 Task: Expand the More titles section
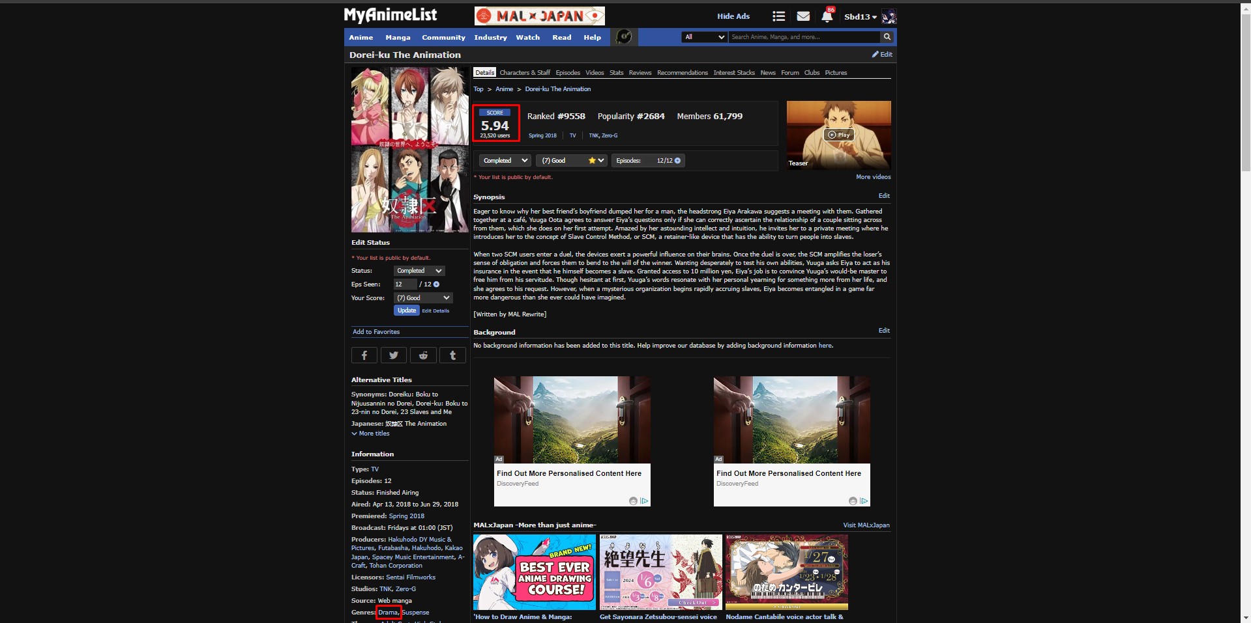370,434
